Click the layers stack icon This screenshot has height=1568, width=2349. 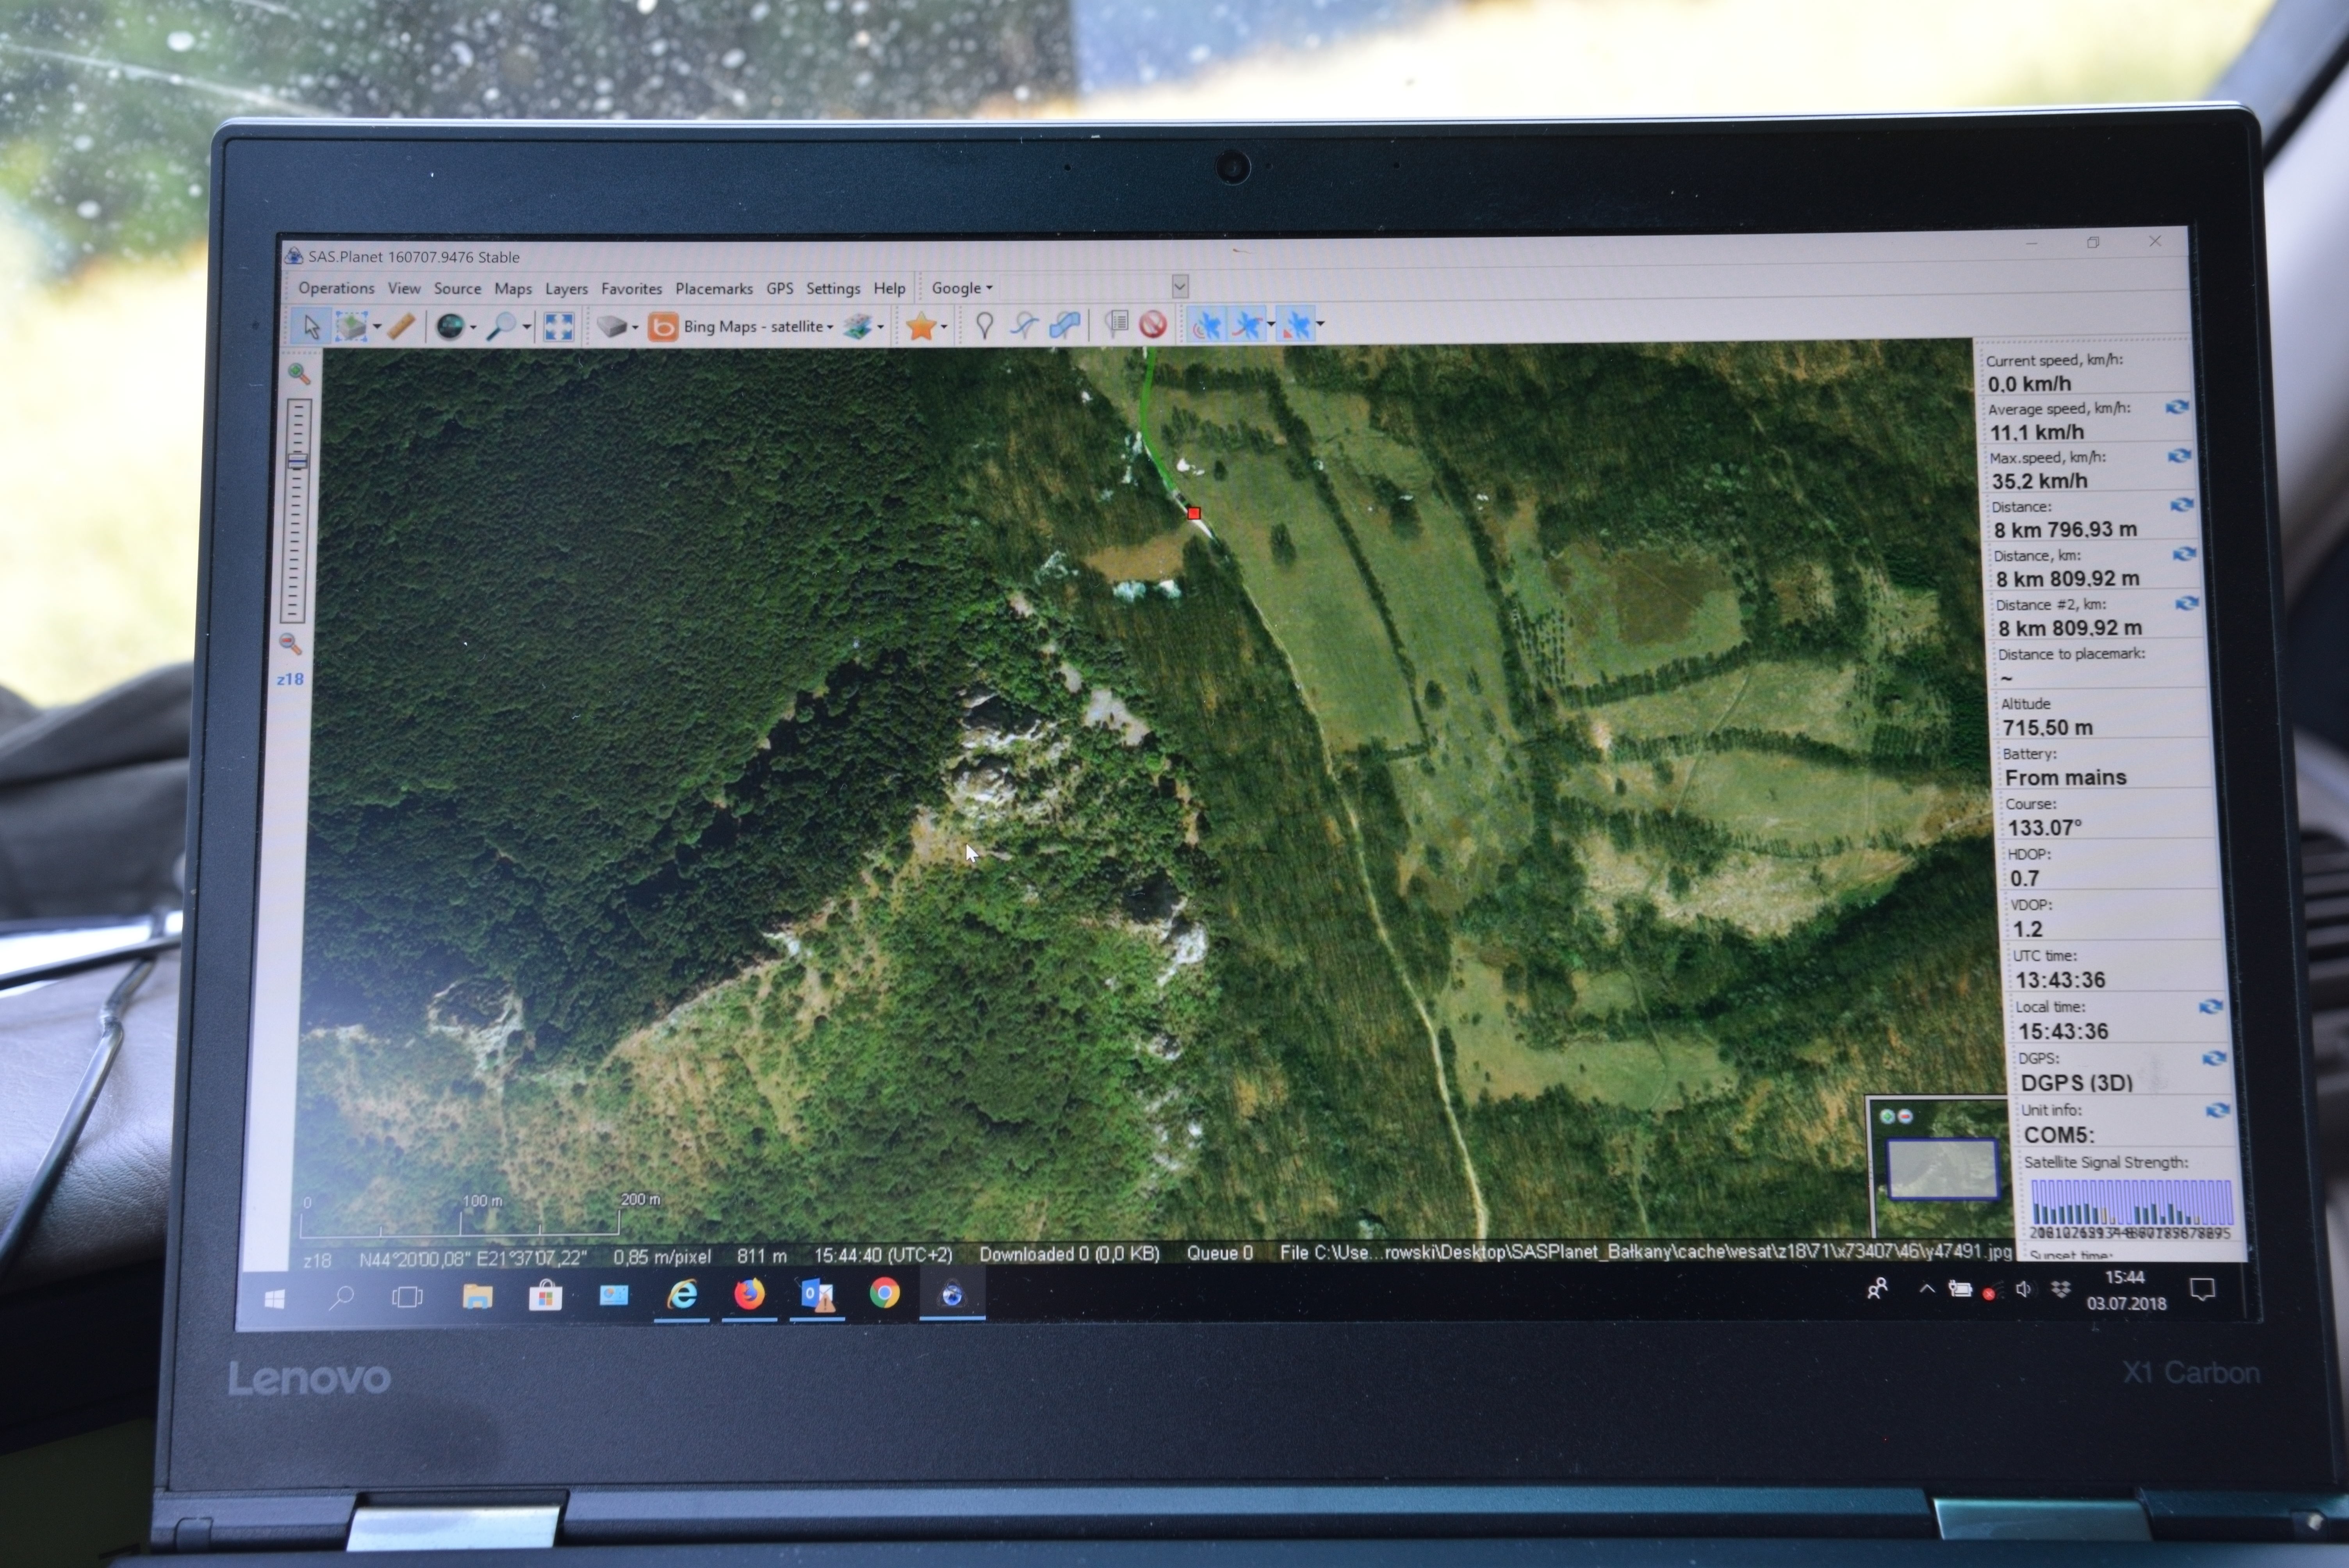[857, 326]
